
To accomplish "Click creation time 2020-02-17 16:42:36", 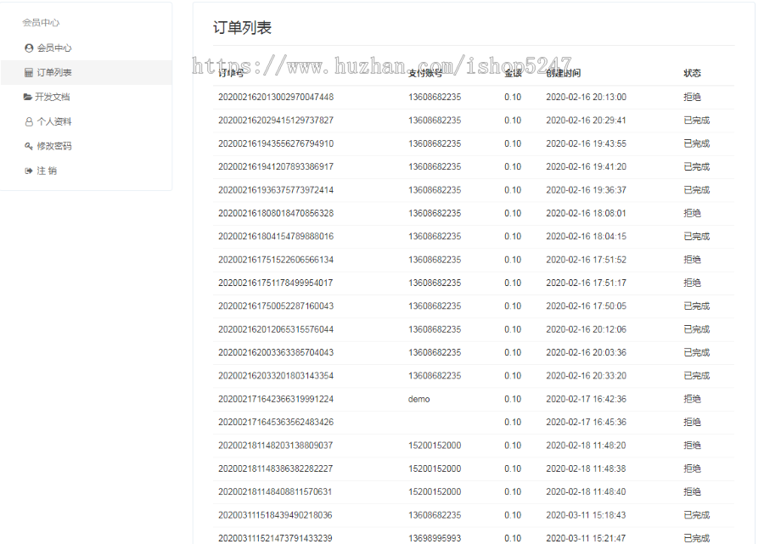I will [x=586, y=399].
